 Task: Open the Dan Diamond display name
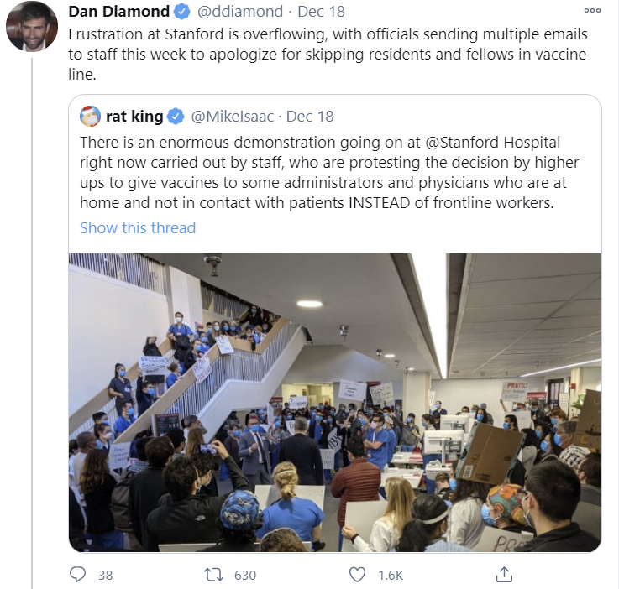coord(118,12)
